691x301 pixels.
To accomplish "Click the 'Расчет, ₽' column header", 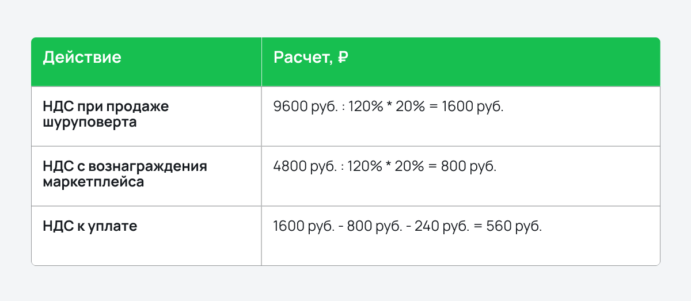I will pyautogui.click(x=311, y=58).
